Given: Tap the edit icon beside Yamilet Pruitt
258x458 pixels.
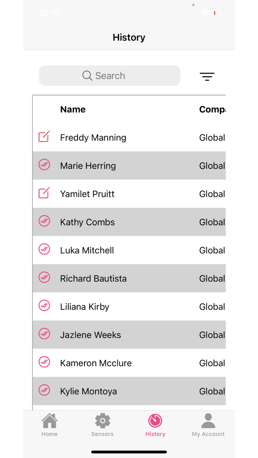Looking at the screenshot, I should [44, 193].
